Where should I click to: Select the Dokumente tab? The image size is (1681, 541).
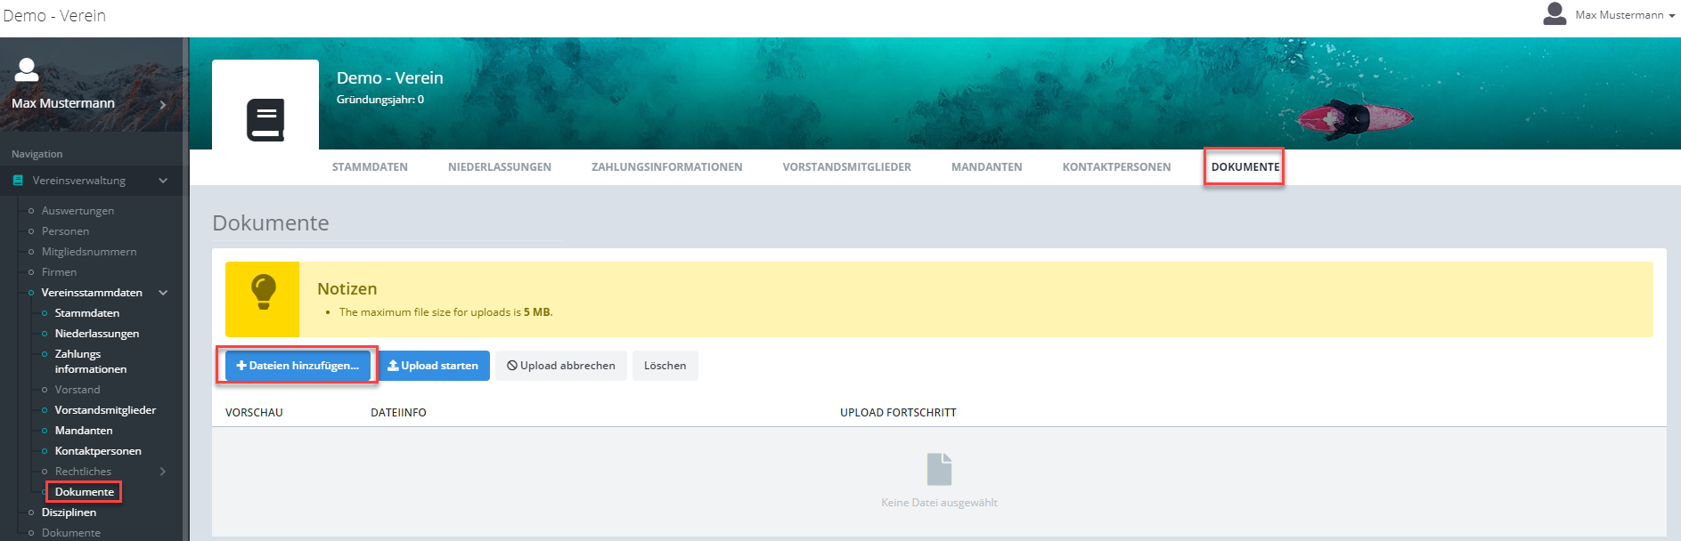[x=1245, y=167]
